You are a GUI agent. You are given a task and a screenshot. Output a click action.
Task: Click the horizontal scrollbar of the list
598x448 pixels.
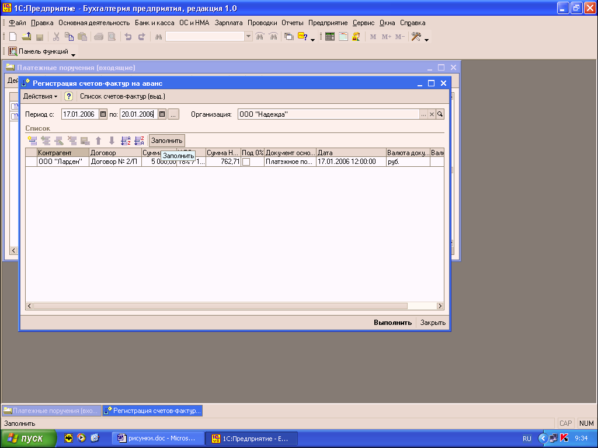[222, 306]
